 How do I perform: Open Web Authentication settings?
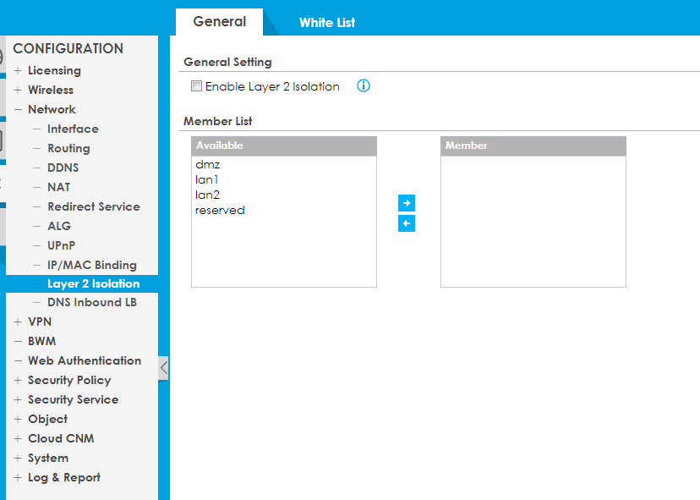point(84,360)
